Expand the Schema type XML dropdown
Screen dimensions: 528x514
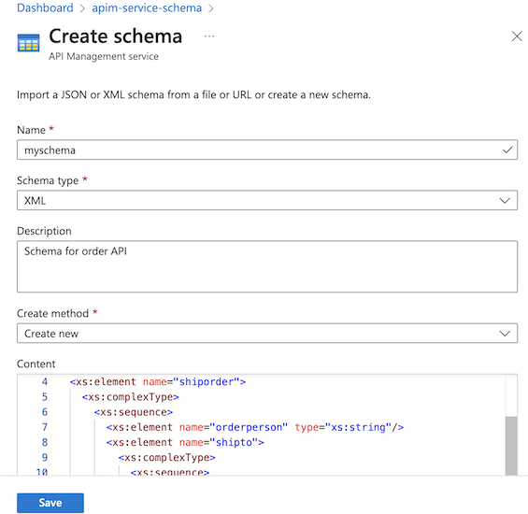click(x=267, y=200)
